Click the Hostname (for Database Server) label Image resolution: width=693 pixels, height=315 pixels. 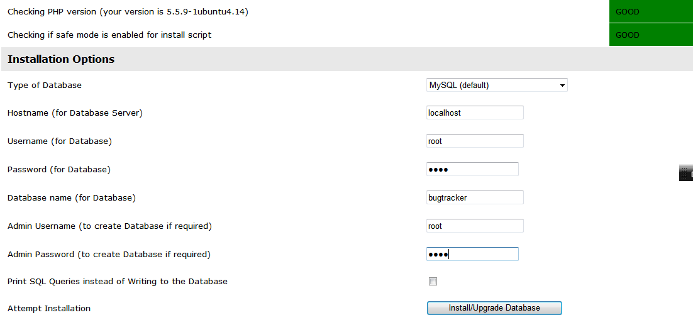point(75,113)
